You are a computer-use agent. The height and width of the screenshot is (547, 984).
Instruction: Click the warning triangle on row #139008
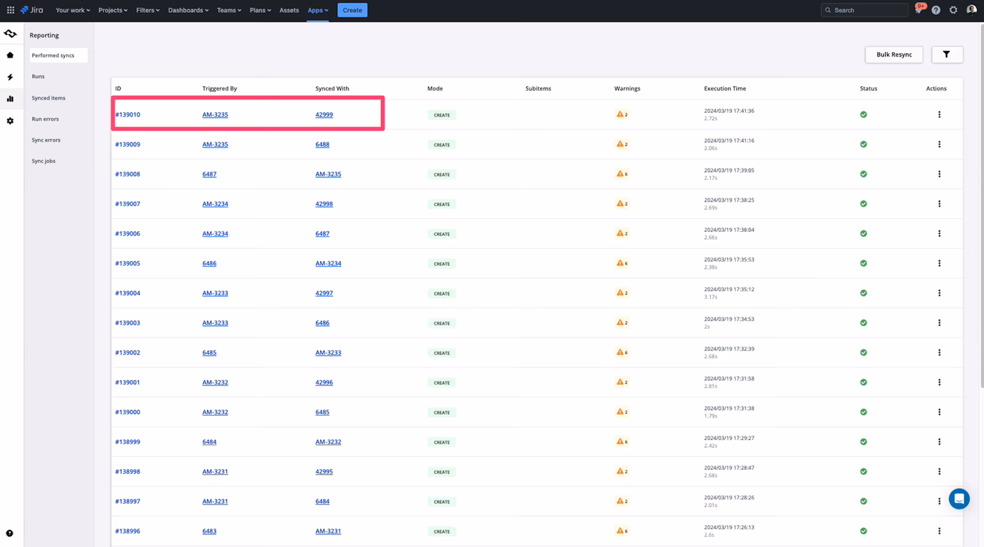(x=620, y=174)
